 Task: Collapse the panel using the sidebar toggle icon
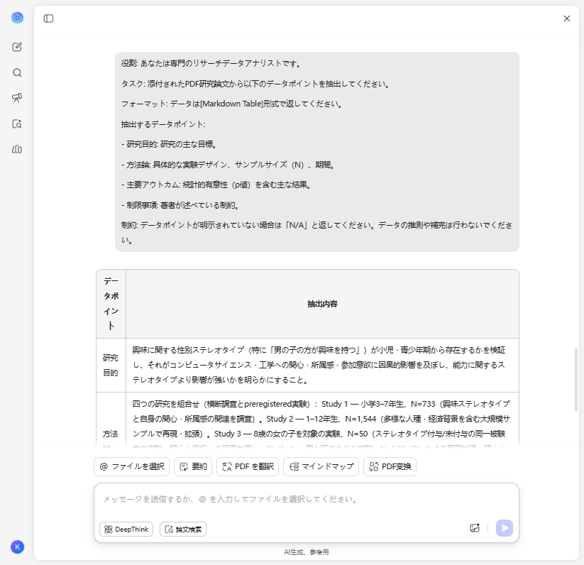pos(48,19)
